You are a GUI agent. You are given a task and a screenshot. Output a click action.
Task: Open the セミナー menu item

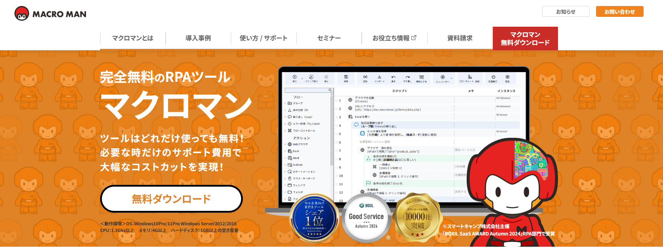tap(329, 38)
